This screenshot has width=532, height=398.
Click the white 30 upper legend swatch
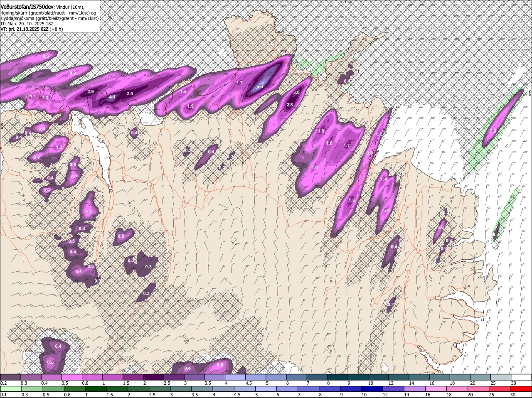521,377
